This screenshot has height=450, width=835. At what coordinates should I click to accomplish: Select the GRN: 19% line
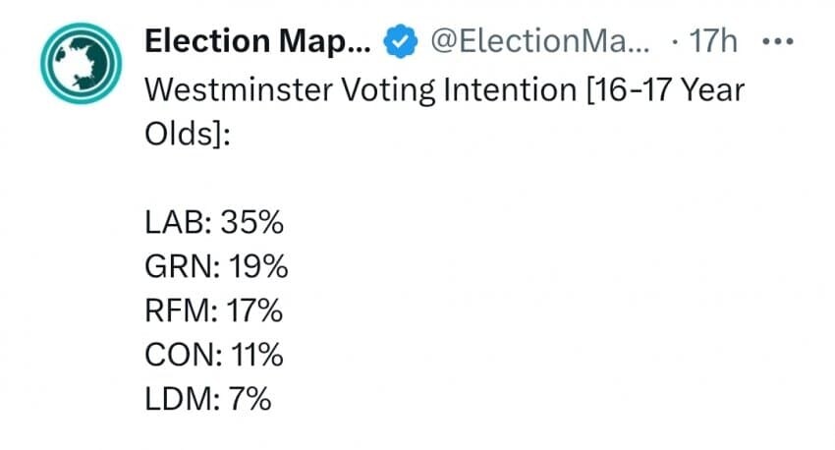click(x=216, y=266)
